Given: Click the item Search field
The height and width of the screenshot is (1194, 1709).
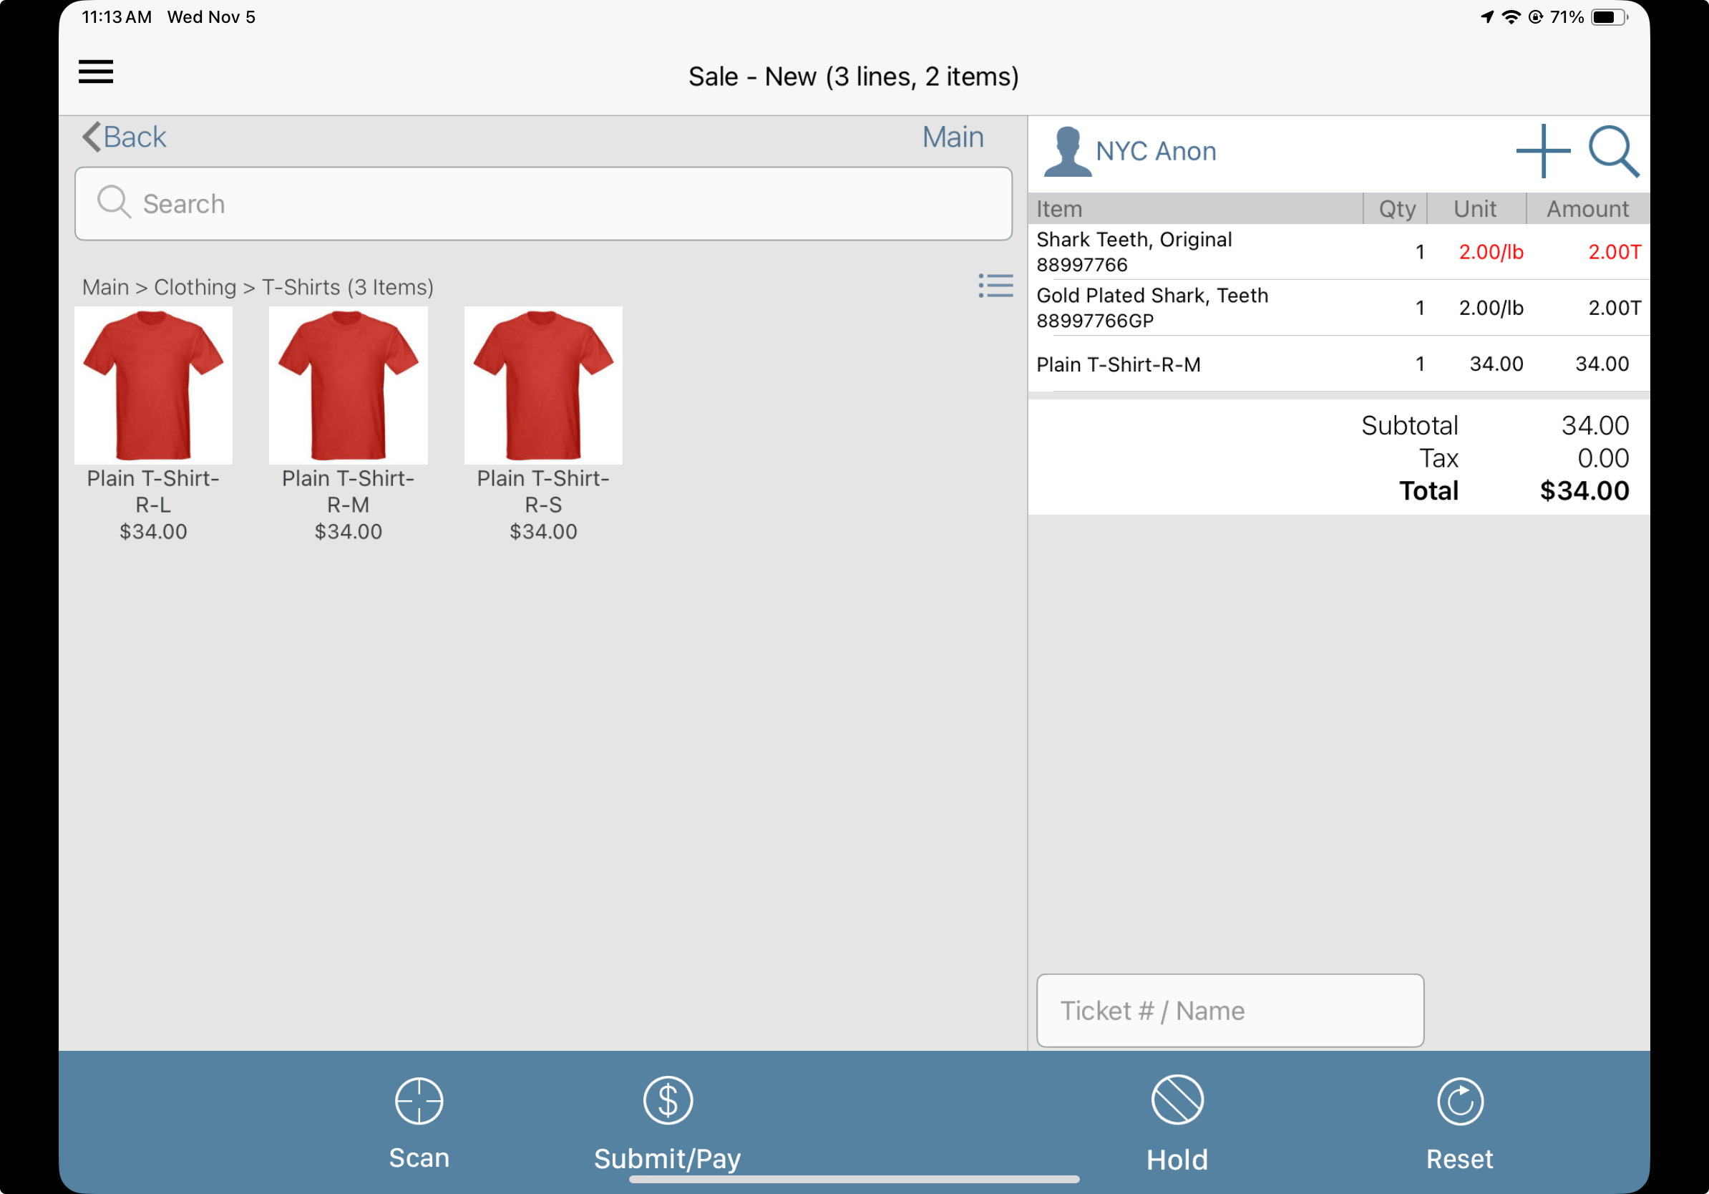Looking at the screenshot, I should coord(543,204).
